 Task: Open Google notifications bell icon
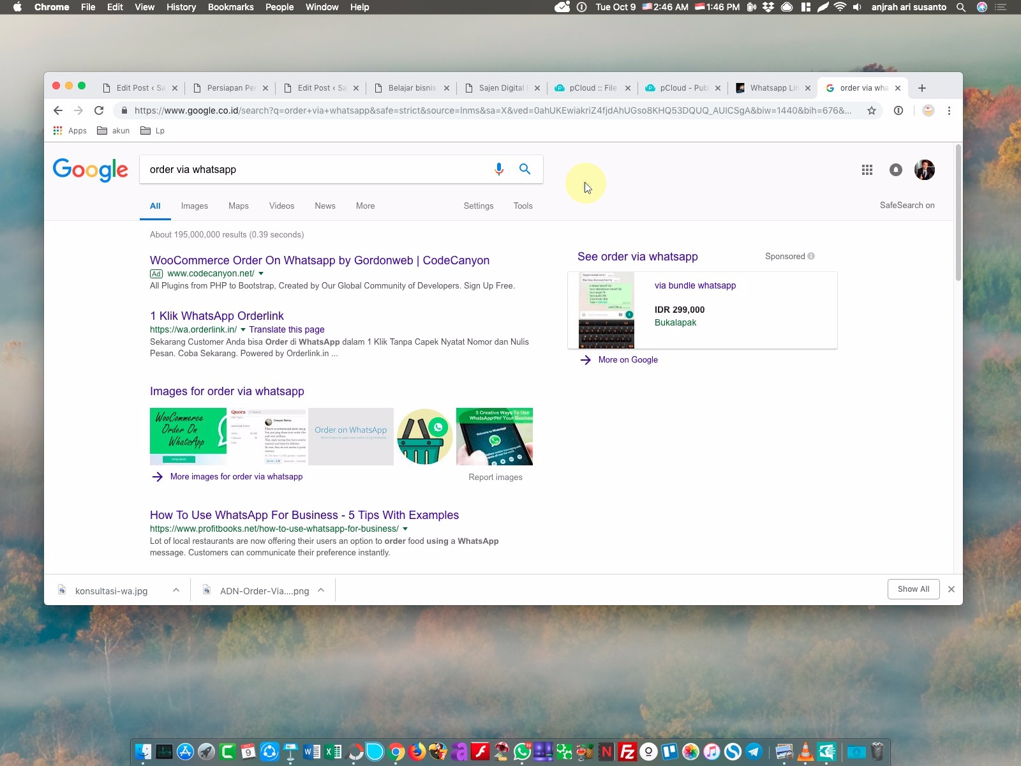tap(896, 170)
